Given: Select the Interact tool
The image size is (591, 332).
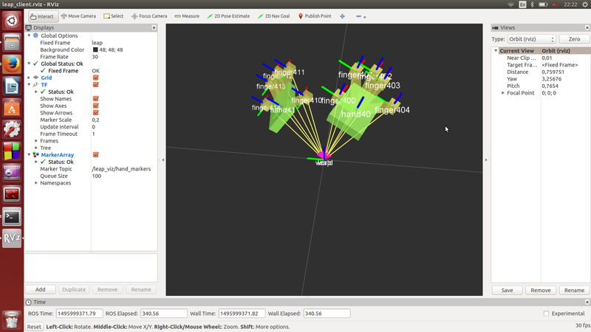Looking at the screenshot, I should click(42, 15).
